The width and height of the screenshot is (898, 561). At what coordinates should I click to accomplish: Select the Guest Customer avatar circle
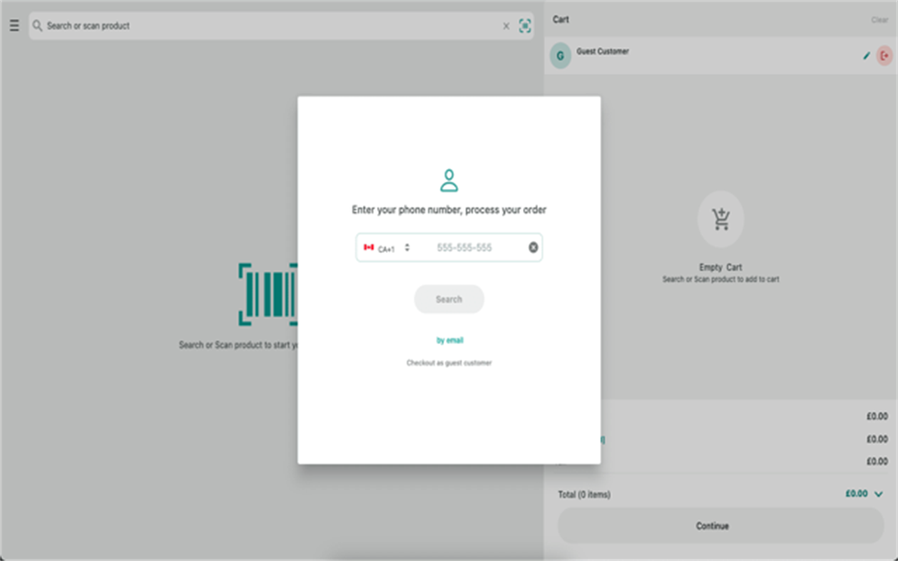click(561, 55)
